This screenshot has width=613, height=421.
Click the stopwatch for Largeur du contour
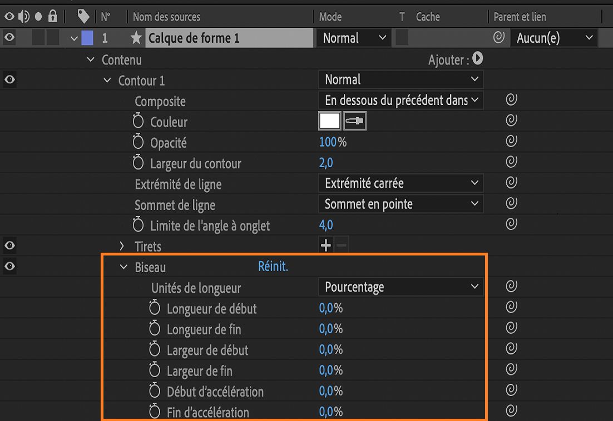139,163
